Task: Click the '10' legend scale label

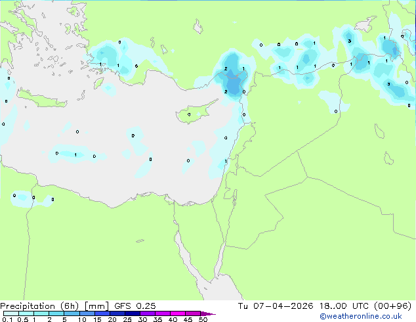Action: 82,319
